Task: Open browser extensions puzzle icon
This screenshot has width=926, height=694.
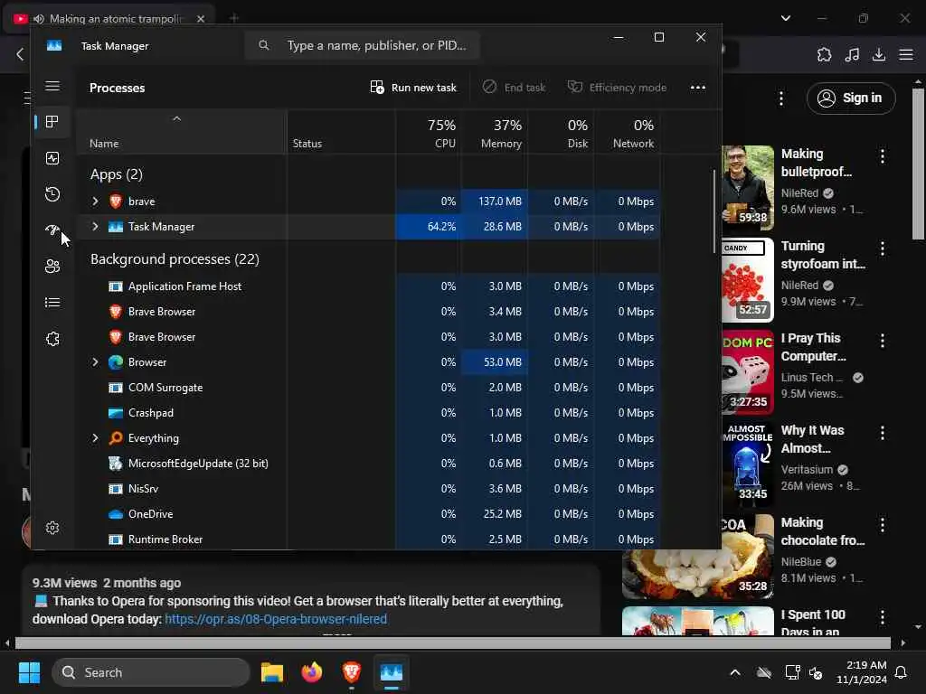Action: [825, 55]
